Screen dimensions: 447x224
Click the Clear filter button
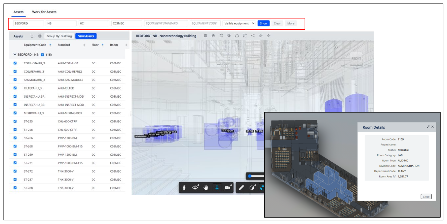(x=277, y=23)
